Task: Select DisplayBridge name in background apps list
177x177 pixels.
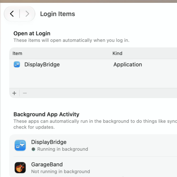Action: [49, 142]
